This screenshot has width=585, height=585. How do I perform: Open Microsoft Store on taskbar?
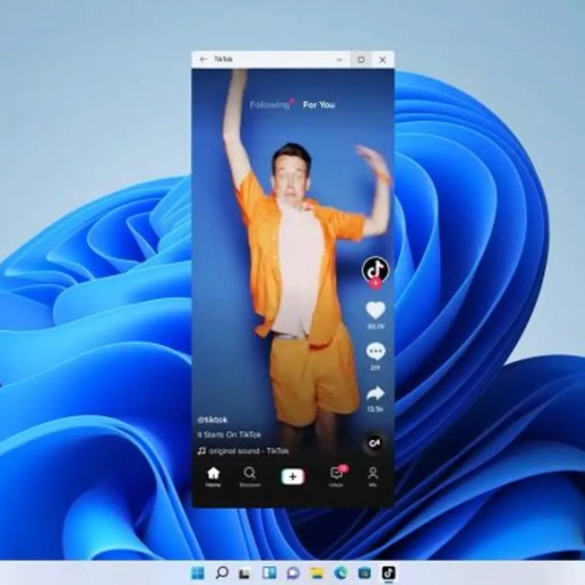[x=364, y=573]
